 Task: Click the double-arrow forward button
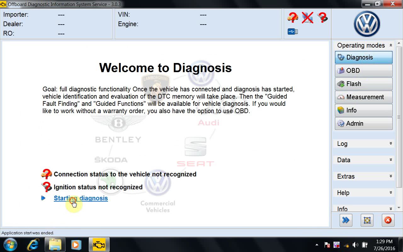click(346, 220)
